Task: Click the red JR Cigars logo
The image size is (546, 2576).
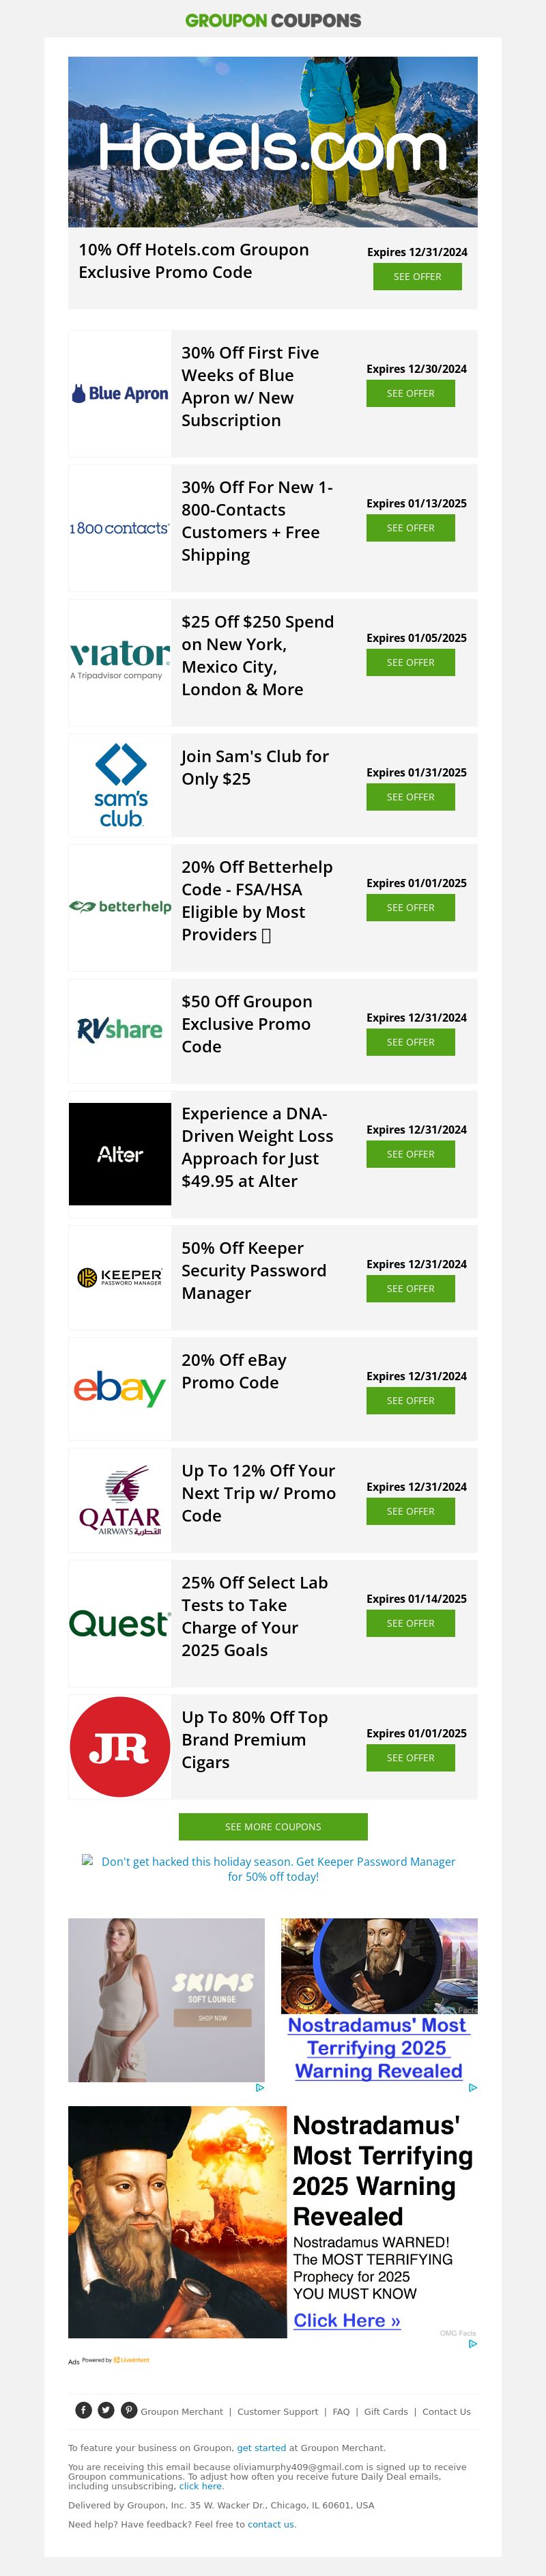Action: [120, 1747]
